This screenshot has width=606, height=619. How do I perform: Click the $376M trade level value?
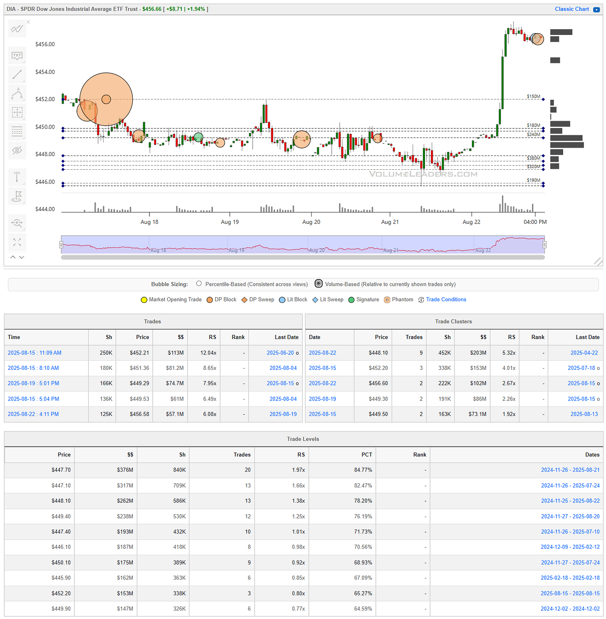point(125,470)
